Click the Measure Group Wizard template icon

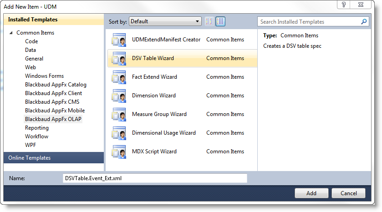point(119,114)
